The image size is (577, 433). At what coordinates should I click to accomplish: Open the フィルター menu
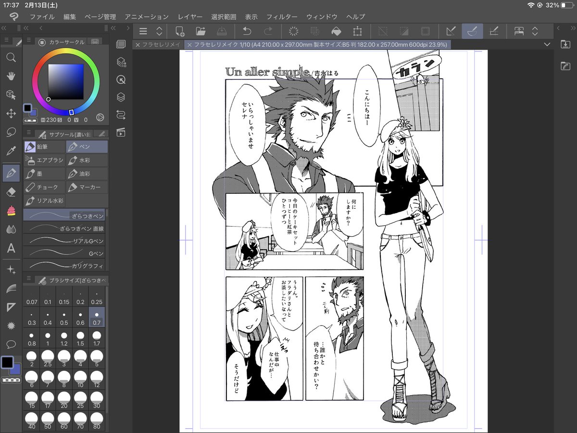click(x=282, y=16)
